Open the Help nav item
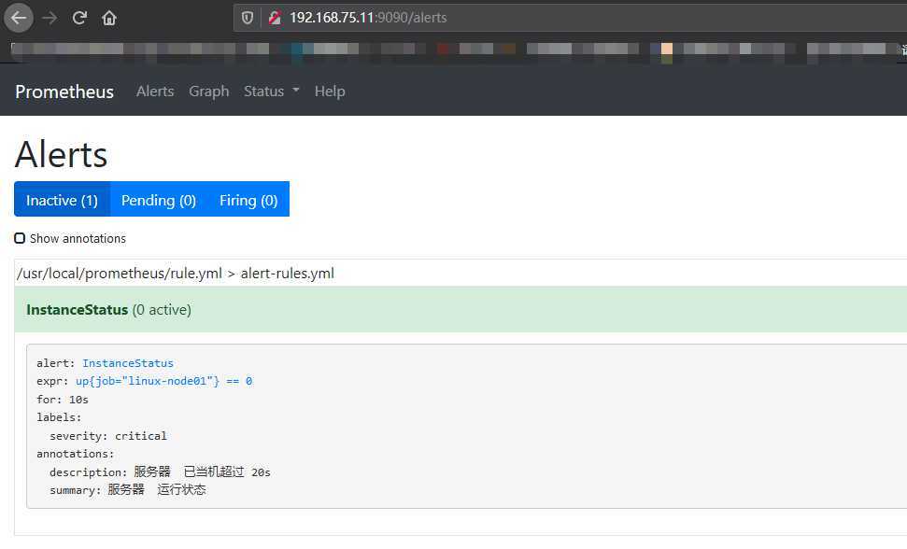 (330, 91)
